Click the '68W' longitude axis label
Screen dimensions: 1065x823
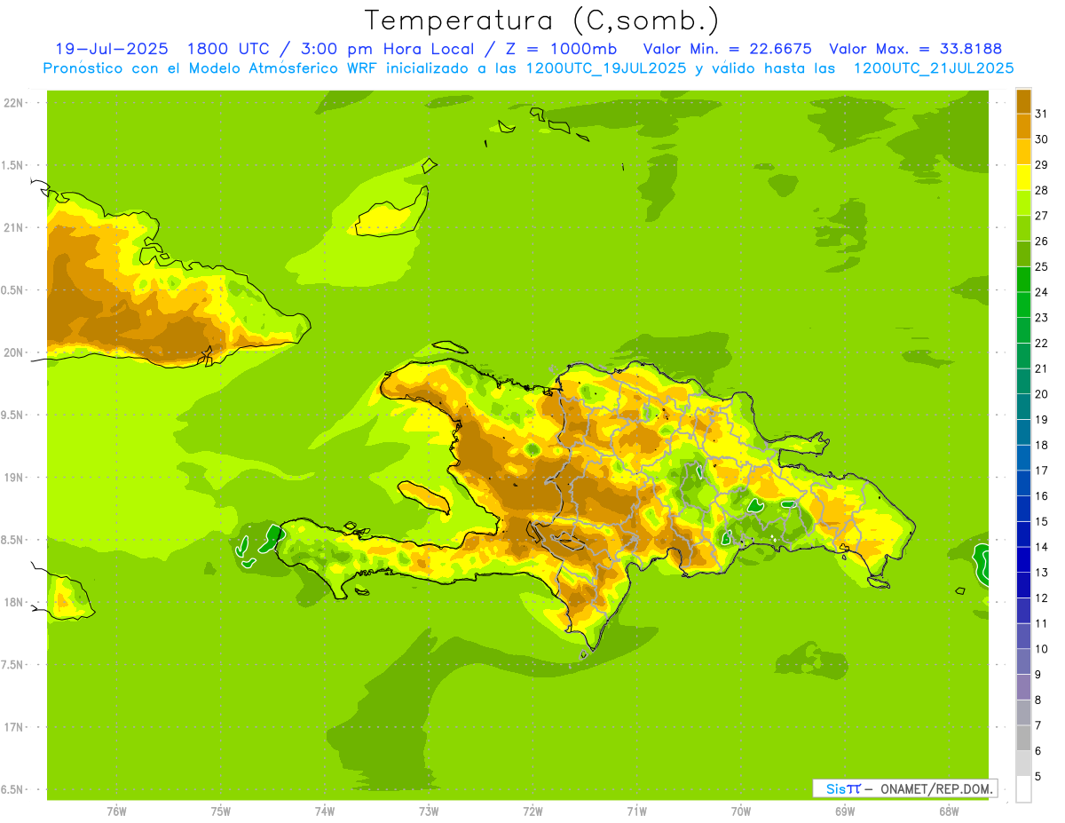click(949, 811)
